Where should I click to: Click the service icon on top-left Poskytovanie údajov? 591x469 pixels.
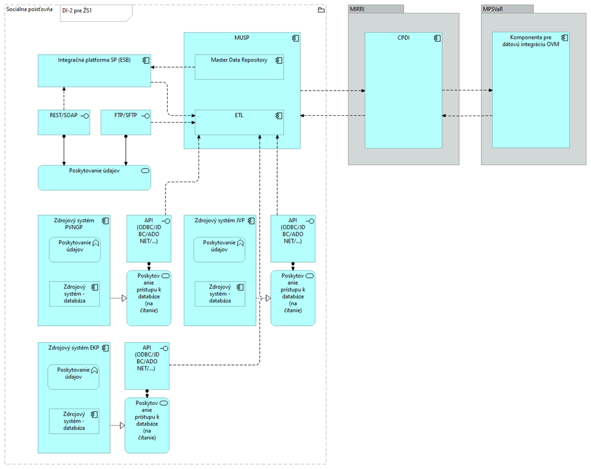pyautogui.click(x=145, y=171)
